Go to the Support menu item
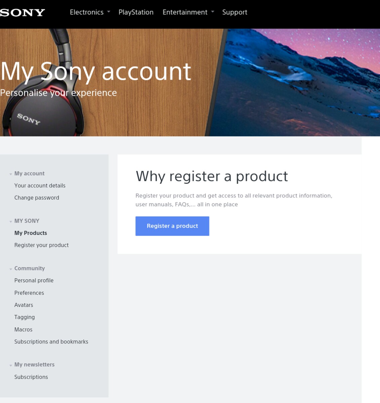Screen dimensions: 380x403 coord(235,12)
